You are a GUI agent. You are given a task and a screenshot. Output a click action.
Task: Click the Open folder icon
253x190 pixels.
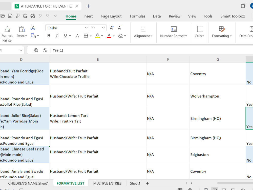[3, 16]
